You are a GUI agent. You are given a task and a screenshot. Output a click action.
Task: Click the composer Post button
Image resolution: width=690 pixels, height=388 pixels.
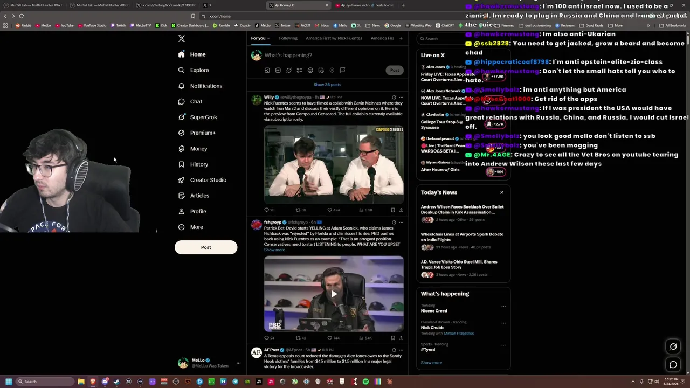pyautogui.click(x=395, y=70)
